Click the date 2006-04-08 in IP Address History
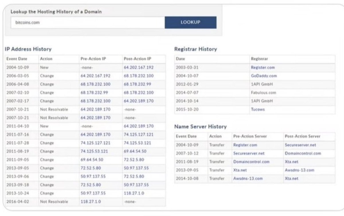 pos(17,84)
